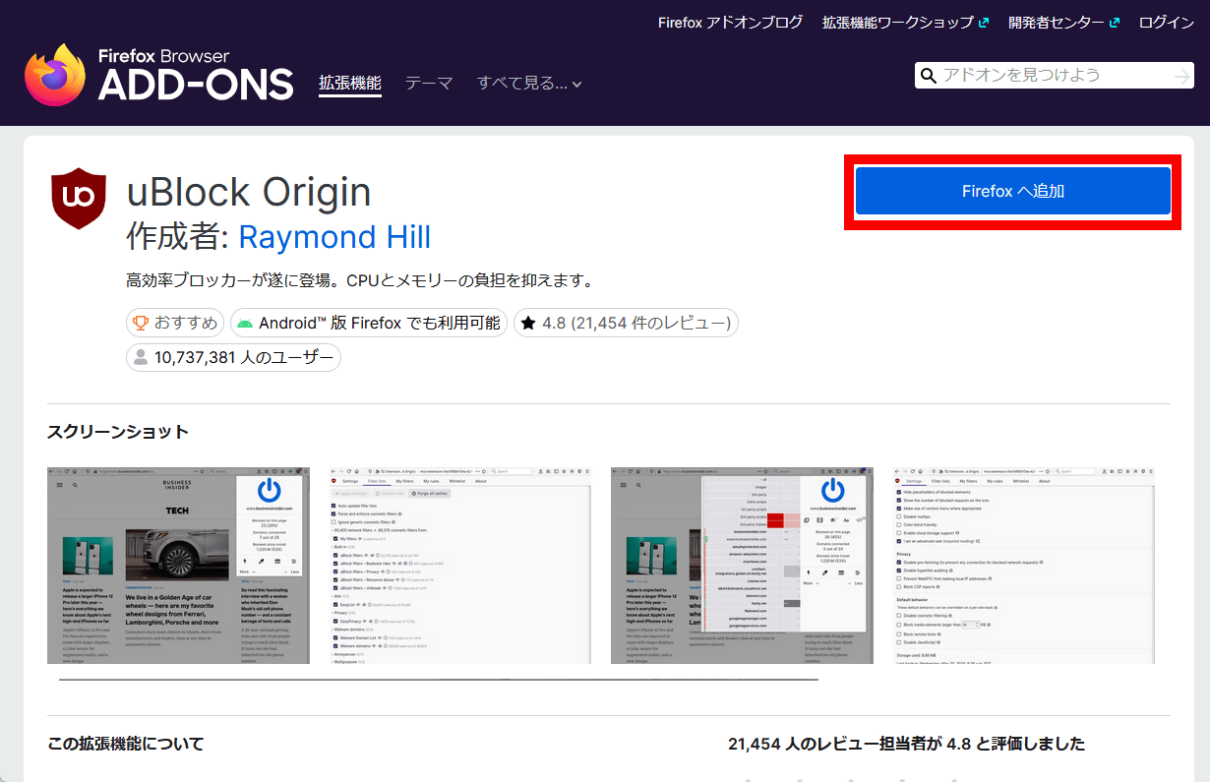The width and height of the screenshot is (1210, 782).
Task: Click the external link icon beside 拡張機能ワークショップ
Action: (x=984, y=23)
